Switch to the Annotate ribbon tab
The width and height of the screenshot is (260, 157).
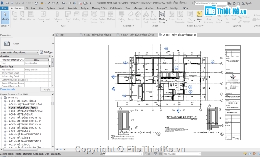tap(72, 8)
